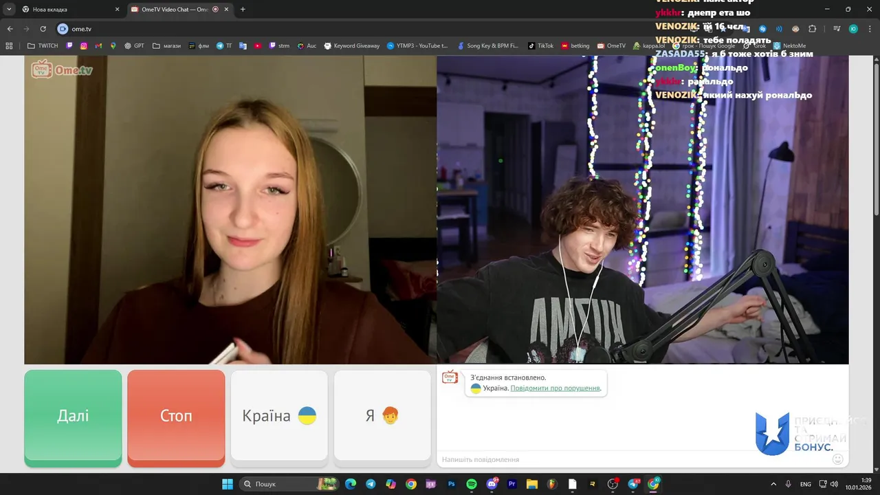Go back in browser history
The width and height of the screenshot is (880, 495).
coord(10,29)
